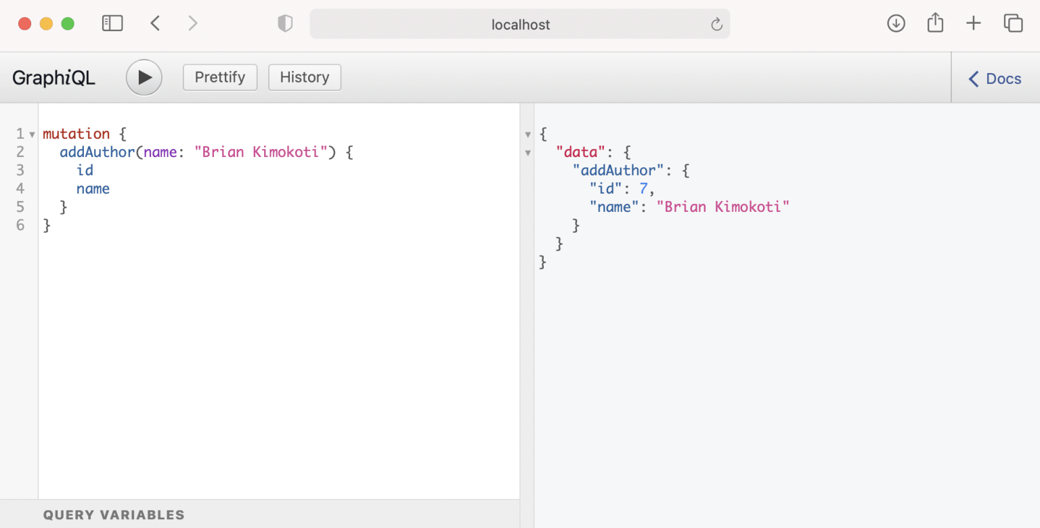Go back using the browser back arrow
Image resolution: width=1040 pixels, height=528 pixels.
[x=155, y=24]
